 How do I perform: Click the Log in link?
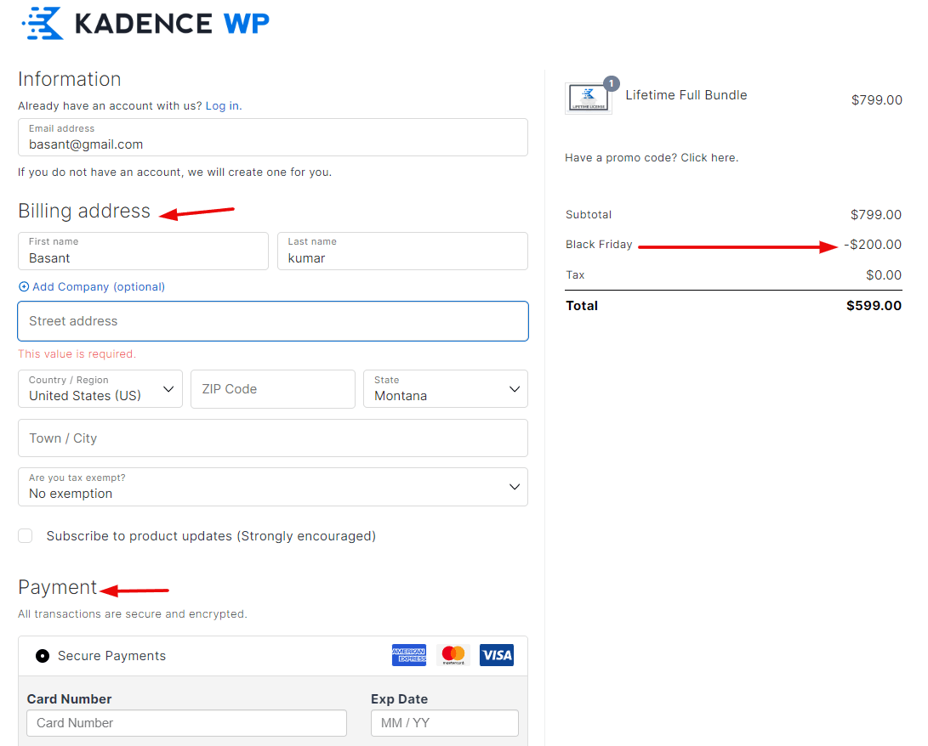[x=222, y=106]
